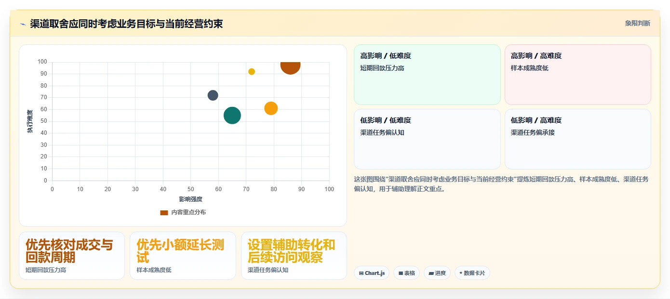
Task: Select the orange bubble near 61
Action: tap(271, 108)
